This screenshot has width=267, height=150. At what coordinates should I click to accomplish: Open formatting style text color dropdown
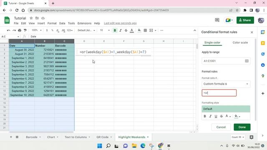click(x=228, y=116)
